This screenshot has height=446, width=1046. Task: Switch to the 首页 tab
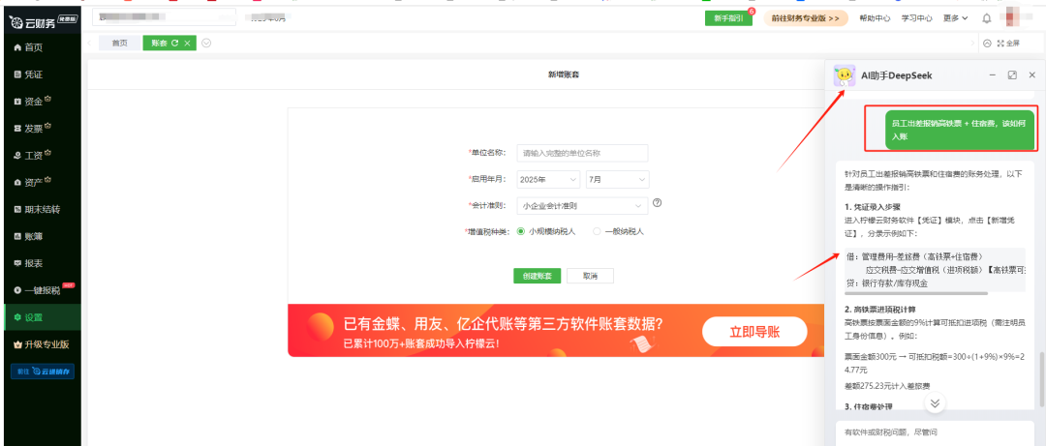(119, 43)
